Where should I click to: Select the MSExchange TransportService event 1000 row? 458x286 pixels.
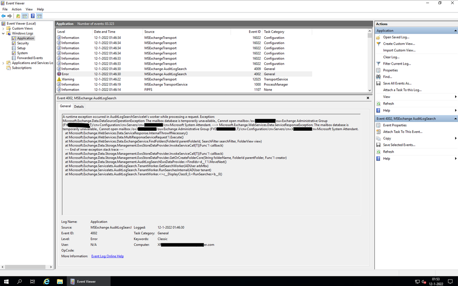point(184,85)
